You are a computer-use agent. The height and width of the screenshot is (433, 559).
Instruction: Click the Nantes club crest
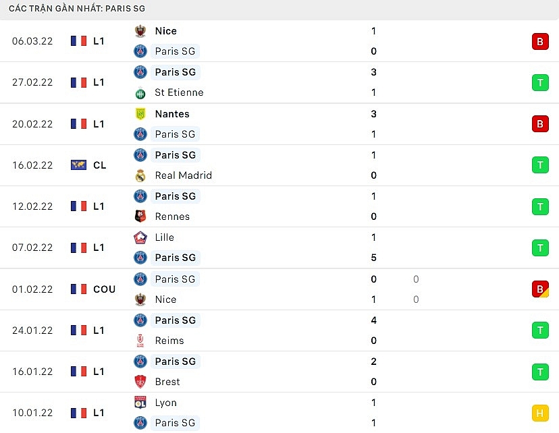pyautogui.click(x=140, y=114)
